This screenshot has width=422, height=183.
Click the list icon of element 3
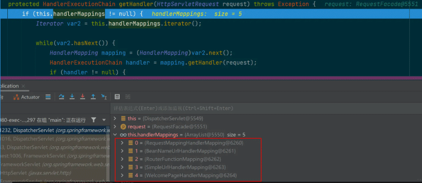pos(130,167)
